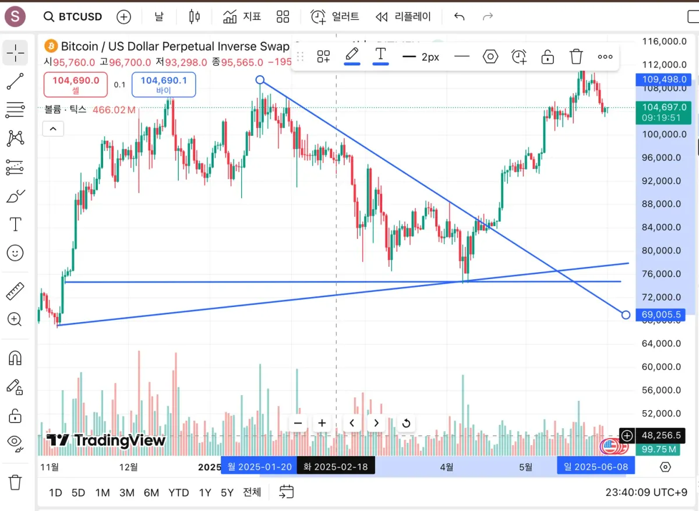Select the trend line drawing tool
The height and width of the screenshot is (511, 699).
click(x=15, y=82)
